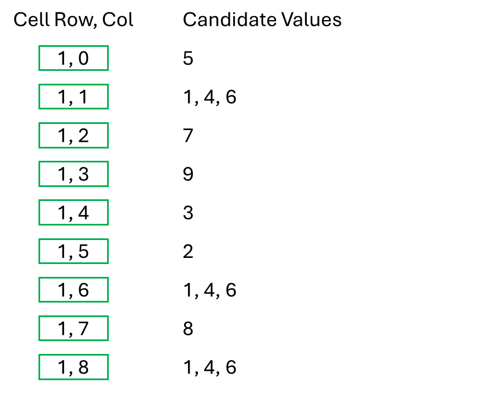Click the Candidate Values header
488x393 pixels.
262,20
